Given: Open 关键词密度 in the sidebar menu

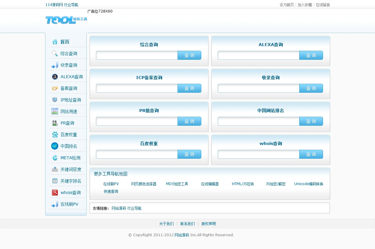Looking at the screenshot, I should pyautogui.click(x=71, y=169).
